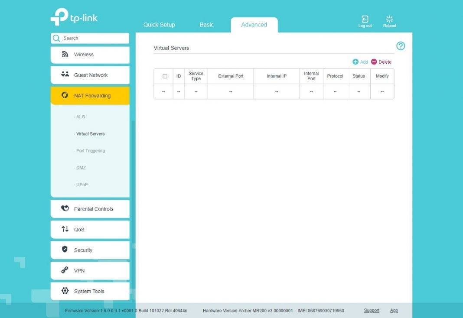Open help via question mark icon
Screen dimensions: 463x318
tap(401, 46)
